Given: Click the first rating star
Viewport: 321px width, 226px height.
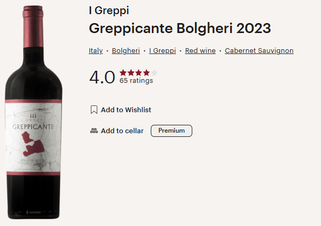Looking at the screenshot, I should coord(123,73).
